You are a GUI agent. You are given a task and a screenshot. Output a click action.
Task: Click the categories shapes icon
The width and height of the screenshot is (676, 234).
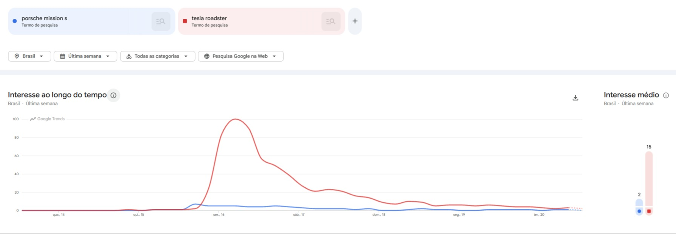pos(129,56)
